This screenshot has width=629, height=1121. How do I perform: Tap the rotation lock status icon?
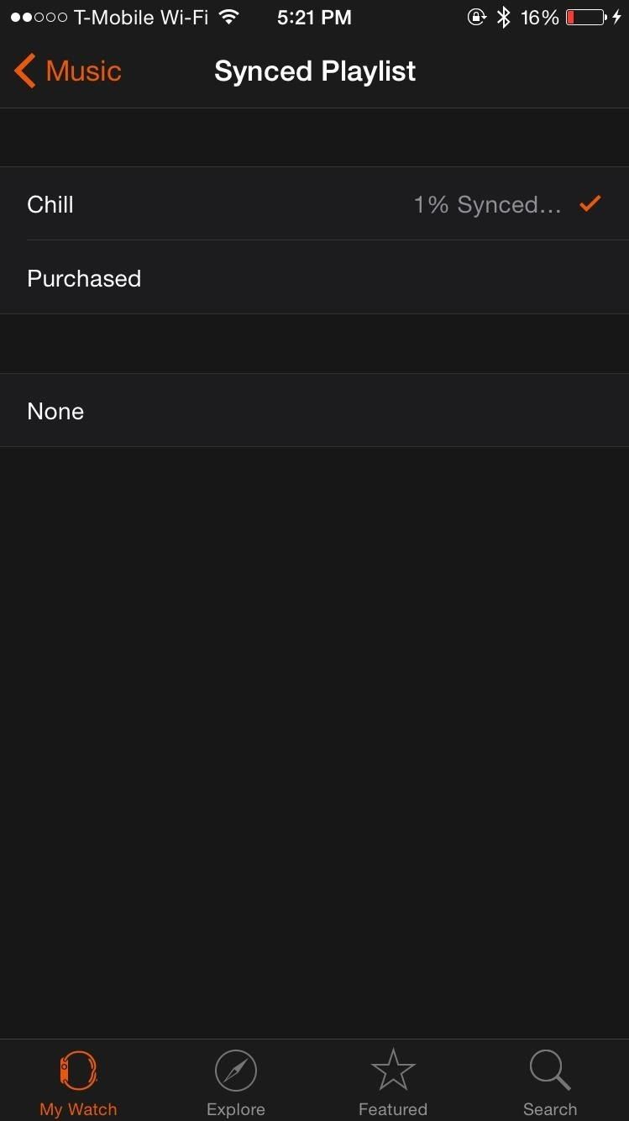(x=476, y=18)
